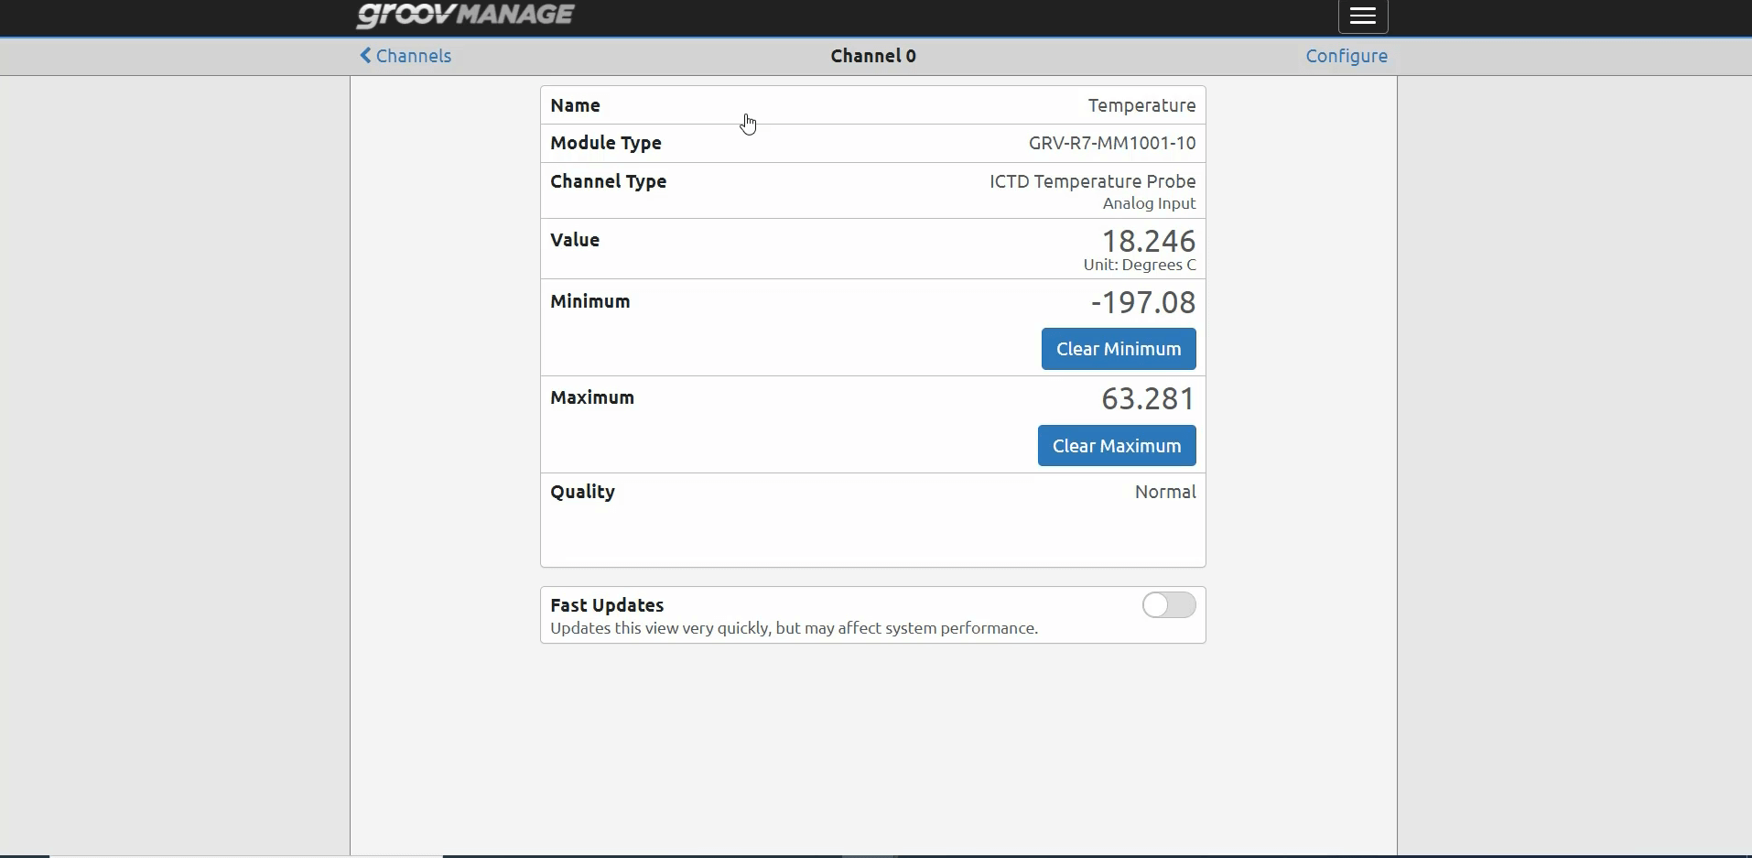This screenshot has height=858, width=1752.
Task: Enable the Fast Updates toggle
Action: (x=1169, y=605)
